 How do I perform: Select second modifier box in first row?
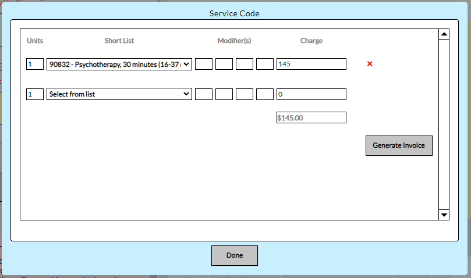pyautogui.click(x=224, y=65)
